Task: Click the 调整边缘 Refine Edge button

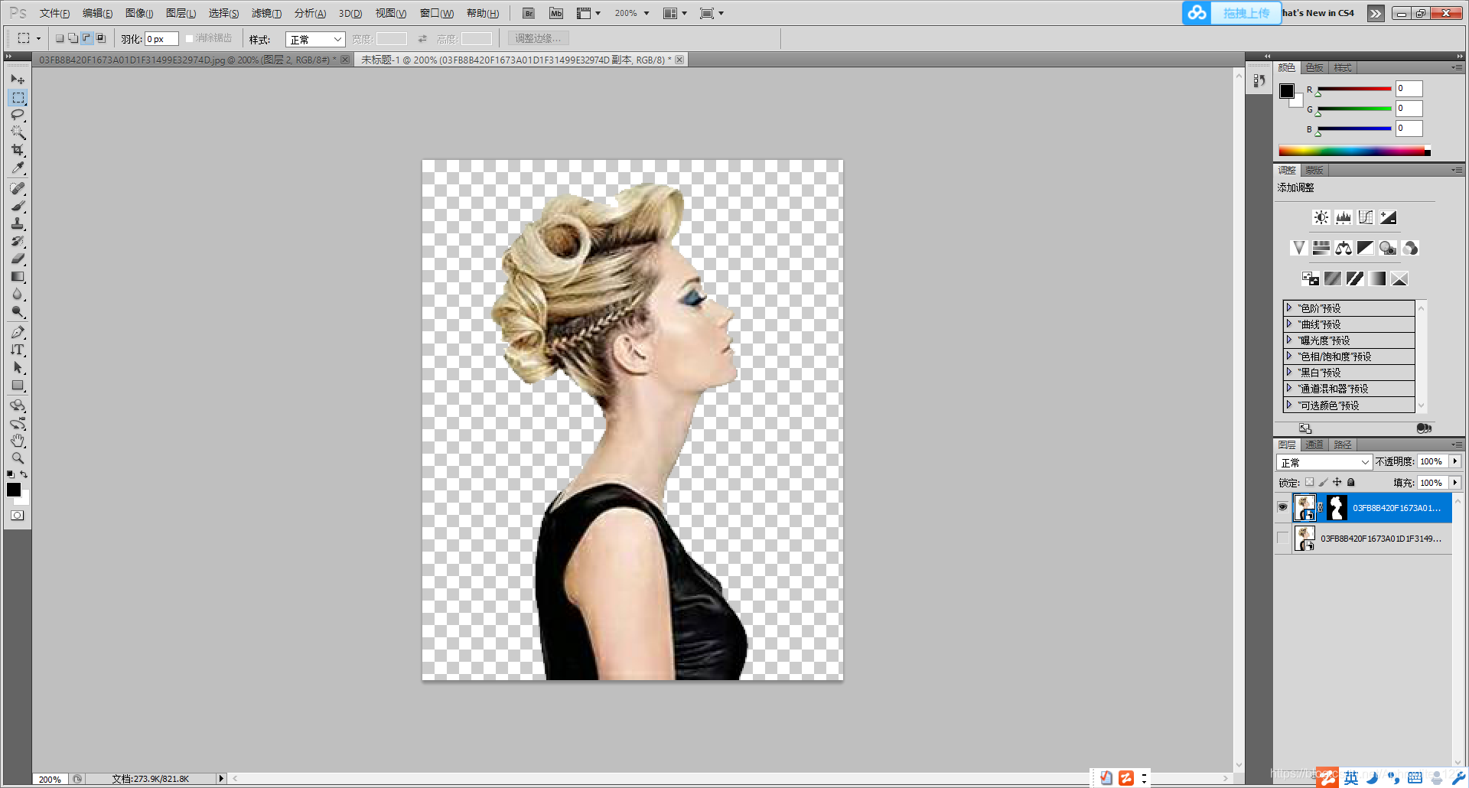Action: coord(537,38)
